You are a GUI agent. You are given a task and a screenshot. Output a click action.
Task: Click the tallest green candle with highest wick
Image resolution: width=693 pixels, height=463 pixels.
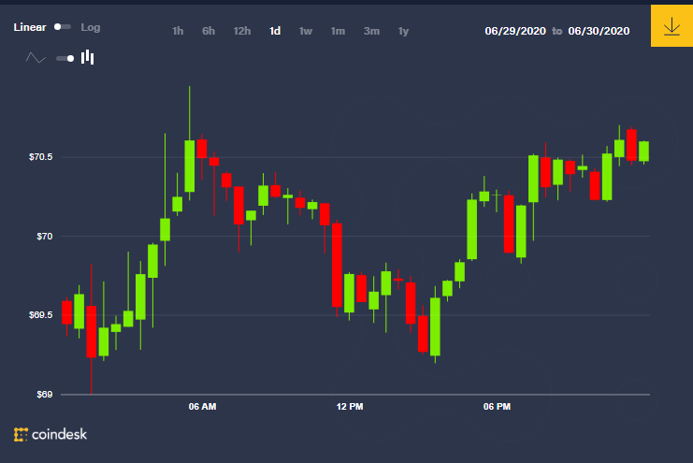190,166
